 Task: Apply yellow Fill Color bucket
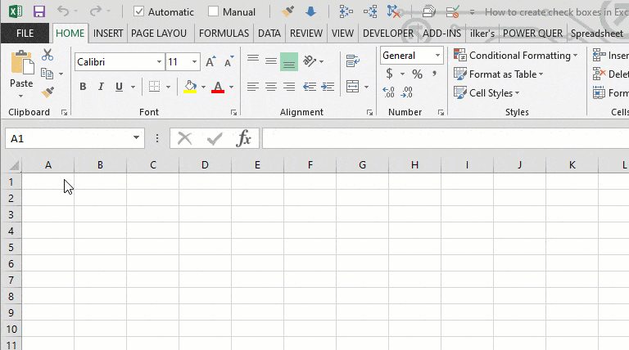coord(190,87)
